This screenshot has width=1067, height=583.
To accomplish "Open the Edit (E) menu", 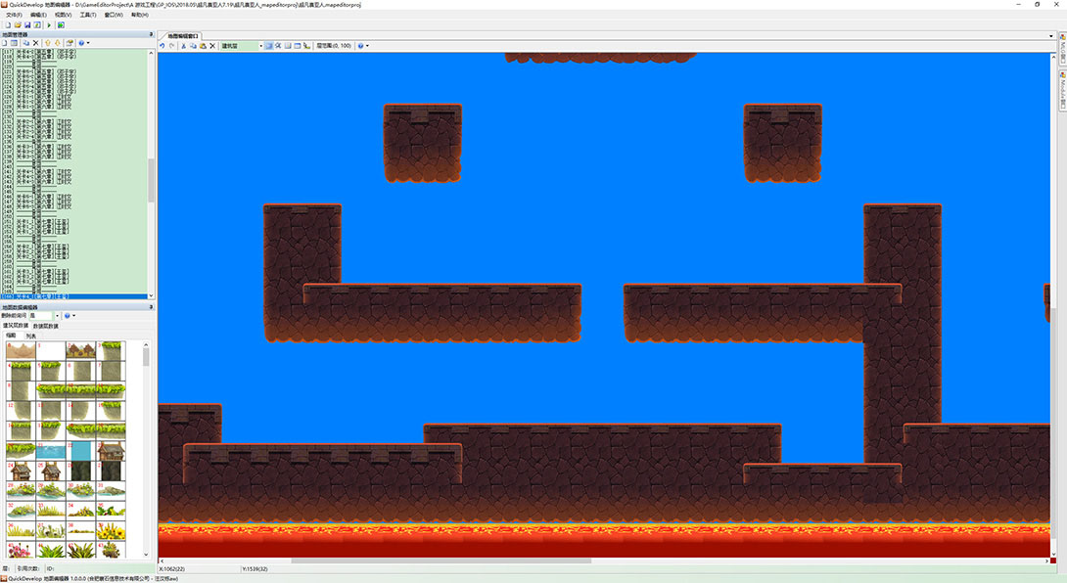I will 39,15.
